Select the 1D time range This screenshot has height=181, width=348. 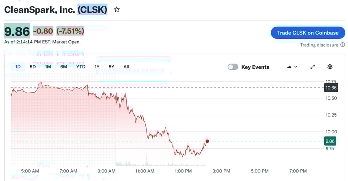click(18, 67)
